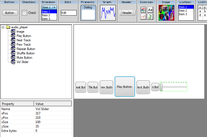Select Vol Slider in the widget tree
207x137 pixels.
click(23, 62)
